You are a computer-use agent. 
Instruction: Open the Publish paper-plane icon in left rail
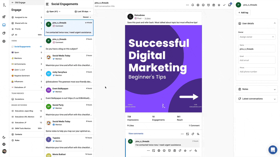(4, 17)
